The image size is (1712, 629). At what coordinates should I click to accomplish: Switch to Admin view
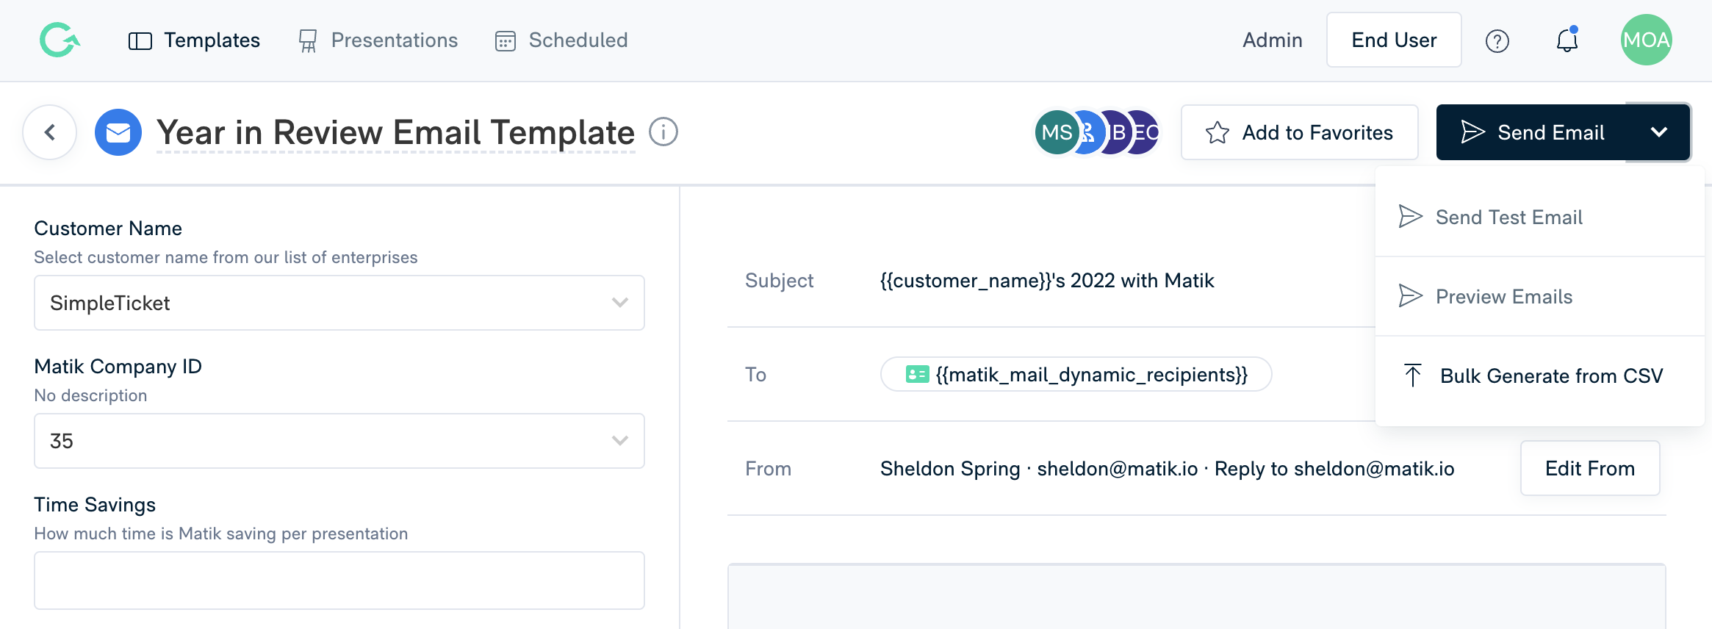pyautogui.click(x=1273, y=40)
